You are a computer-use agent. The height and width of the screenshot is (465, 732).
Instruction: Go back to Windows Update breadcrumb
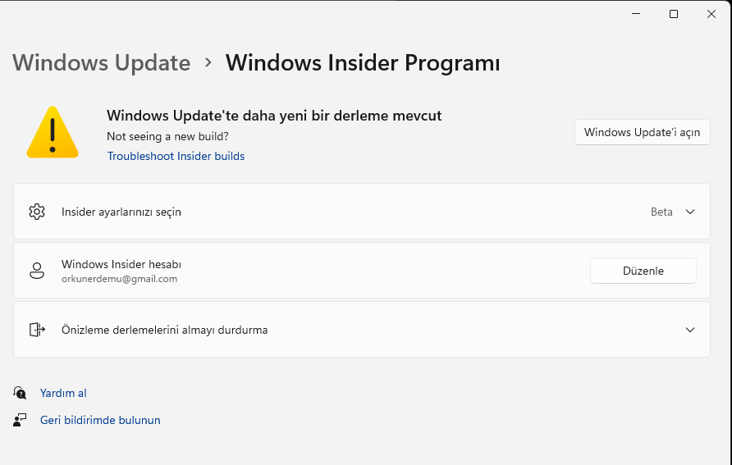[x=102, y=62]
